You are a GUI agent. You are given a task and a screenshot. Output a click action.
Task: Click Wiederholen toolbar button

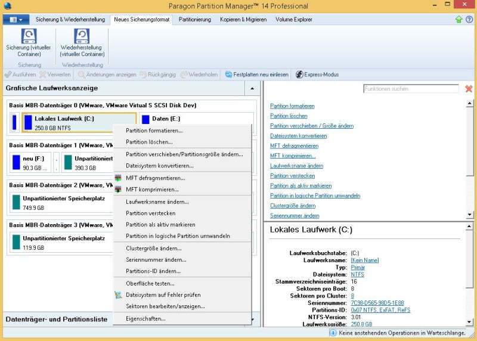pyautogui.click(x=199, y=75)
